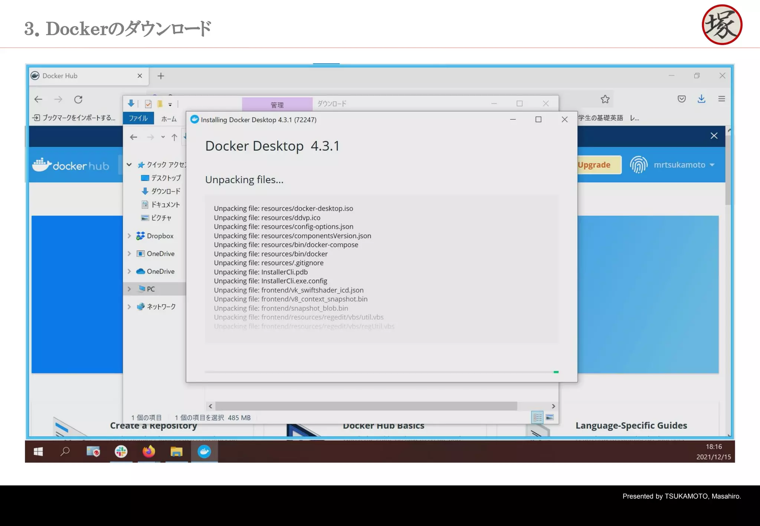
Task: Open Explorer recent locations dropdown
Action: [163, 137]
